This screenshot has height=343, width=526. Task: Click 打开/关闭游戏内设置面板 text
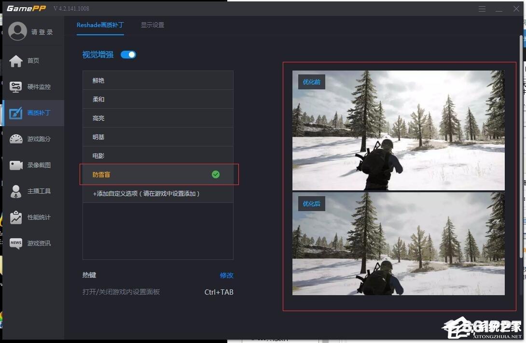coord(121,292)
